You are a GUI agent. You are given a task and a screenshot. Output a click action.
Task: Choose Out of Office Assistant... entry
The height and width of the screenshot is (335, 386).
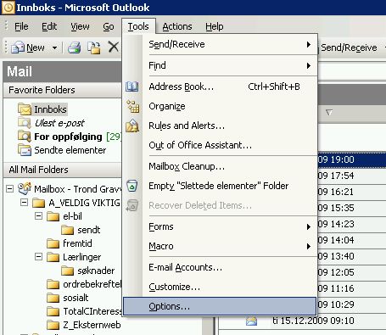click(x=220, y=145)
